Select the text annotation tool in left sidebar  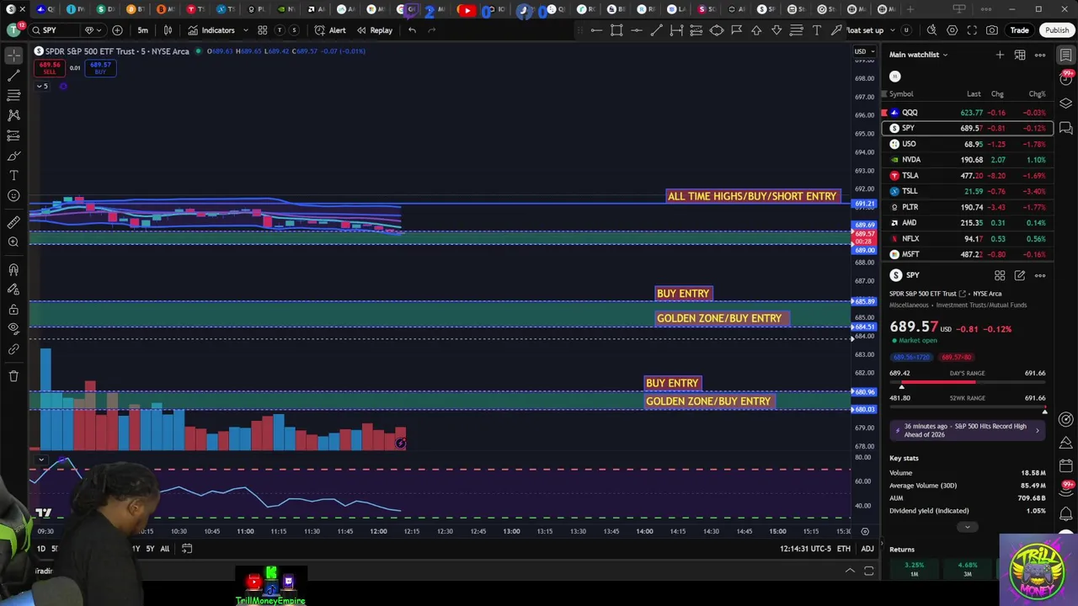pyautogui.click(x=13, y=176)
